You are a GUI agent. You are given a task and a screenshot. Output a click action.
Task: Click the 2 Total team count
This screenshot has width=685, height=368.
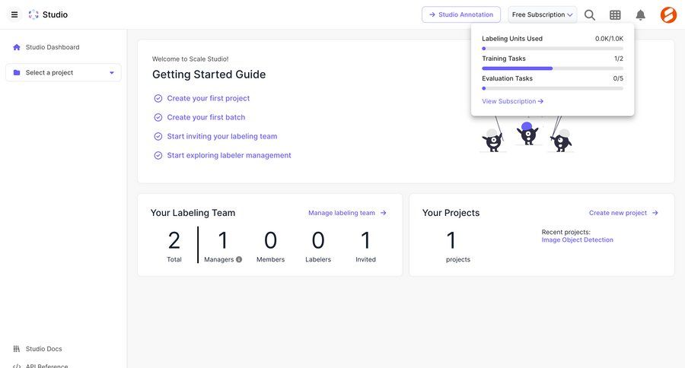[174, 240]
